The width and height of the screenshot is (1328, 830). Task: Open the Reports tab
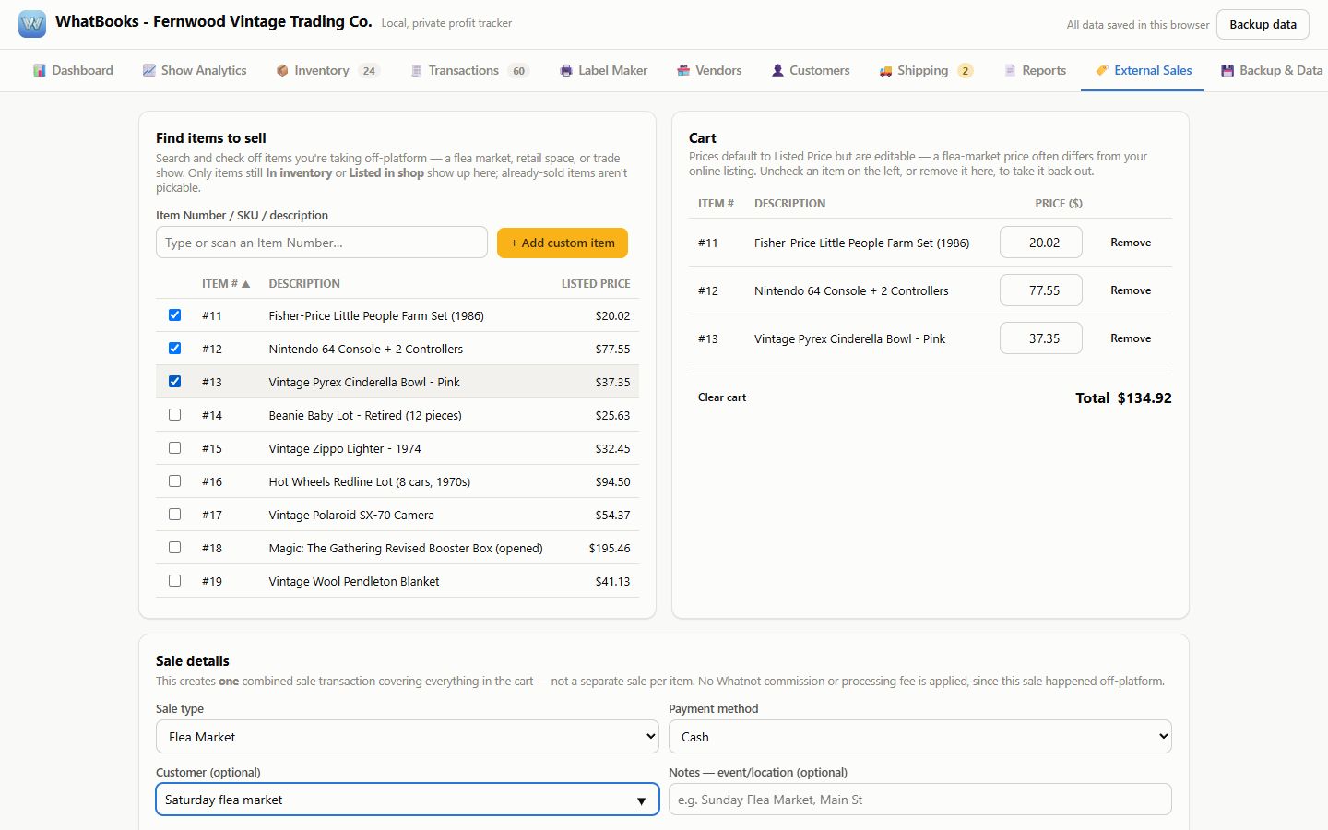tap(1035, 71)
